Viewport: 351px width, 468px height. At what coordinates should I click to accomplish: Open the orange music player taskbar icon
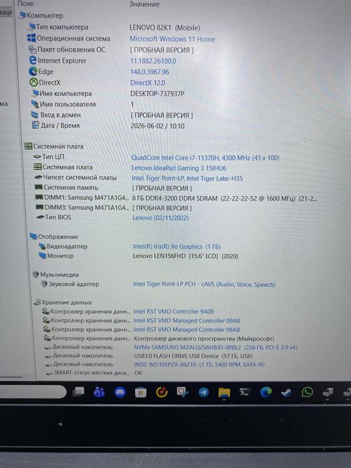(x=162, y=392)
